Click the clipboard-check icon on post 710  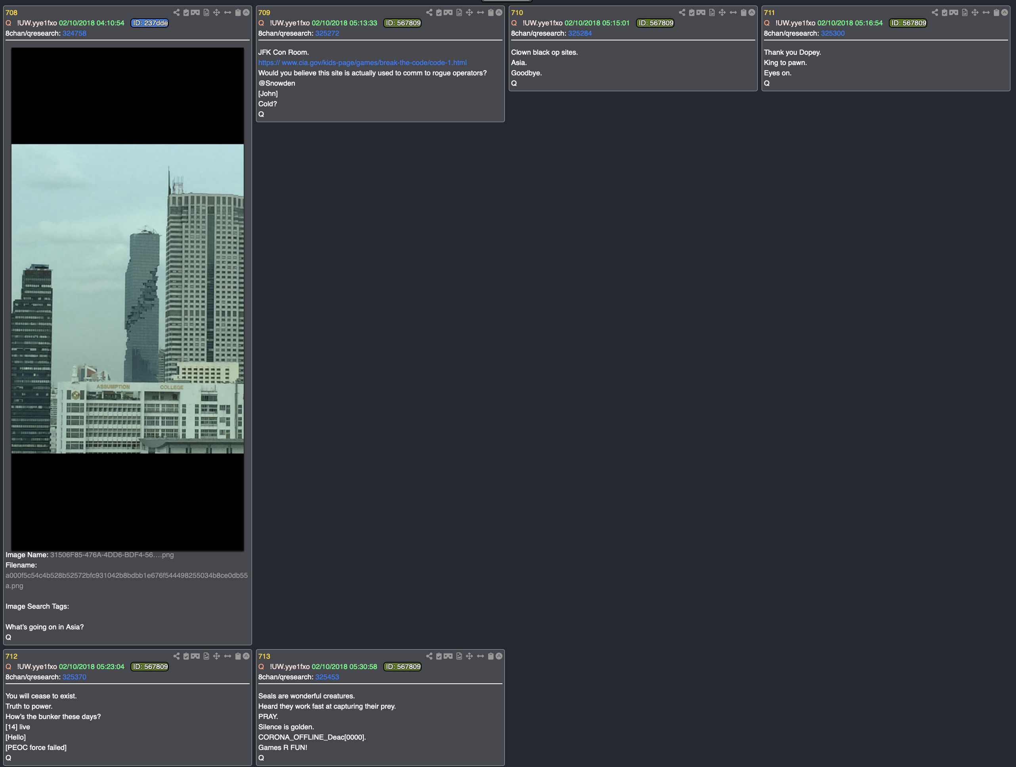pos(692,12)
